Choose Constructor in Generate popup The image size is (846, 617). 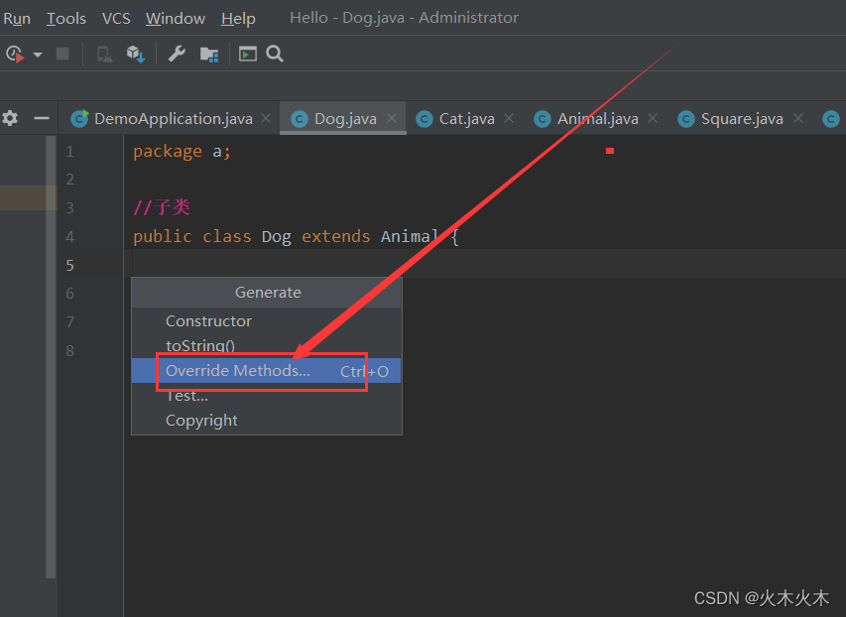[x=267, y=321]
